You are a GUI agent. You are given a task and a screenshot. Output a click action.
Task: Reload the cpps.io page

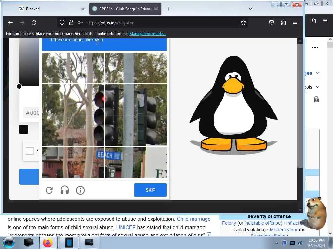tap(34, 23)
